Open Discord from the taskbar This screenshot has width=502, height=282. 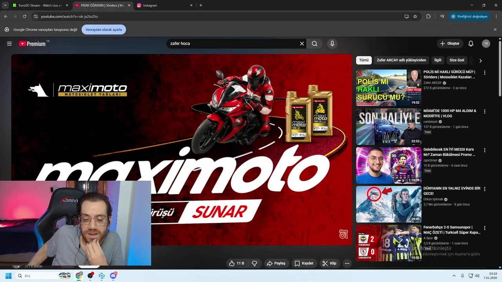pos(113,276)
